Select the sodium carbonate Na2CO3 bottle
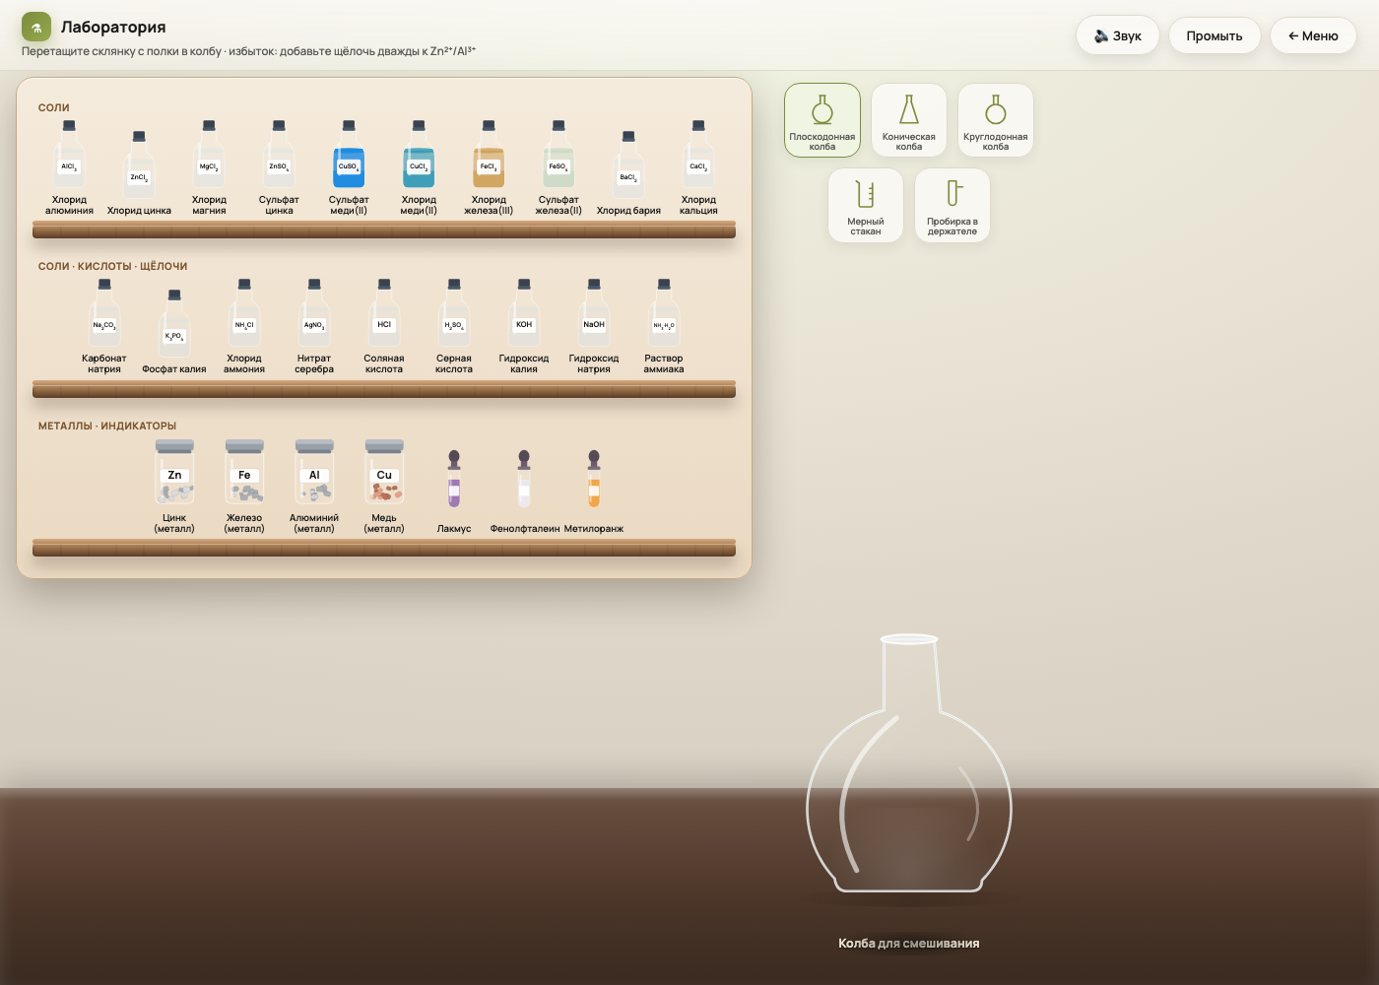This screenshot has height=985, width=1379. point(104,314)
